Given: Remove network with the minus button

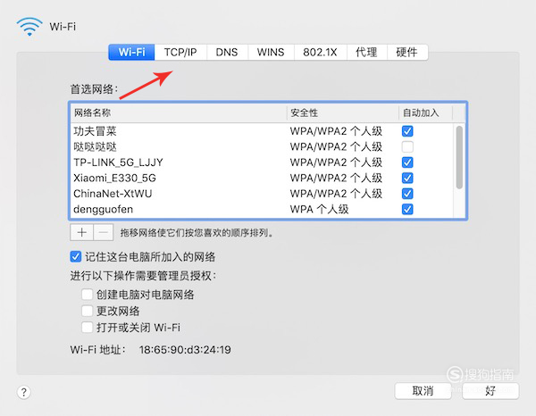Looking at the screenshot, I should 104,233.
